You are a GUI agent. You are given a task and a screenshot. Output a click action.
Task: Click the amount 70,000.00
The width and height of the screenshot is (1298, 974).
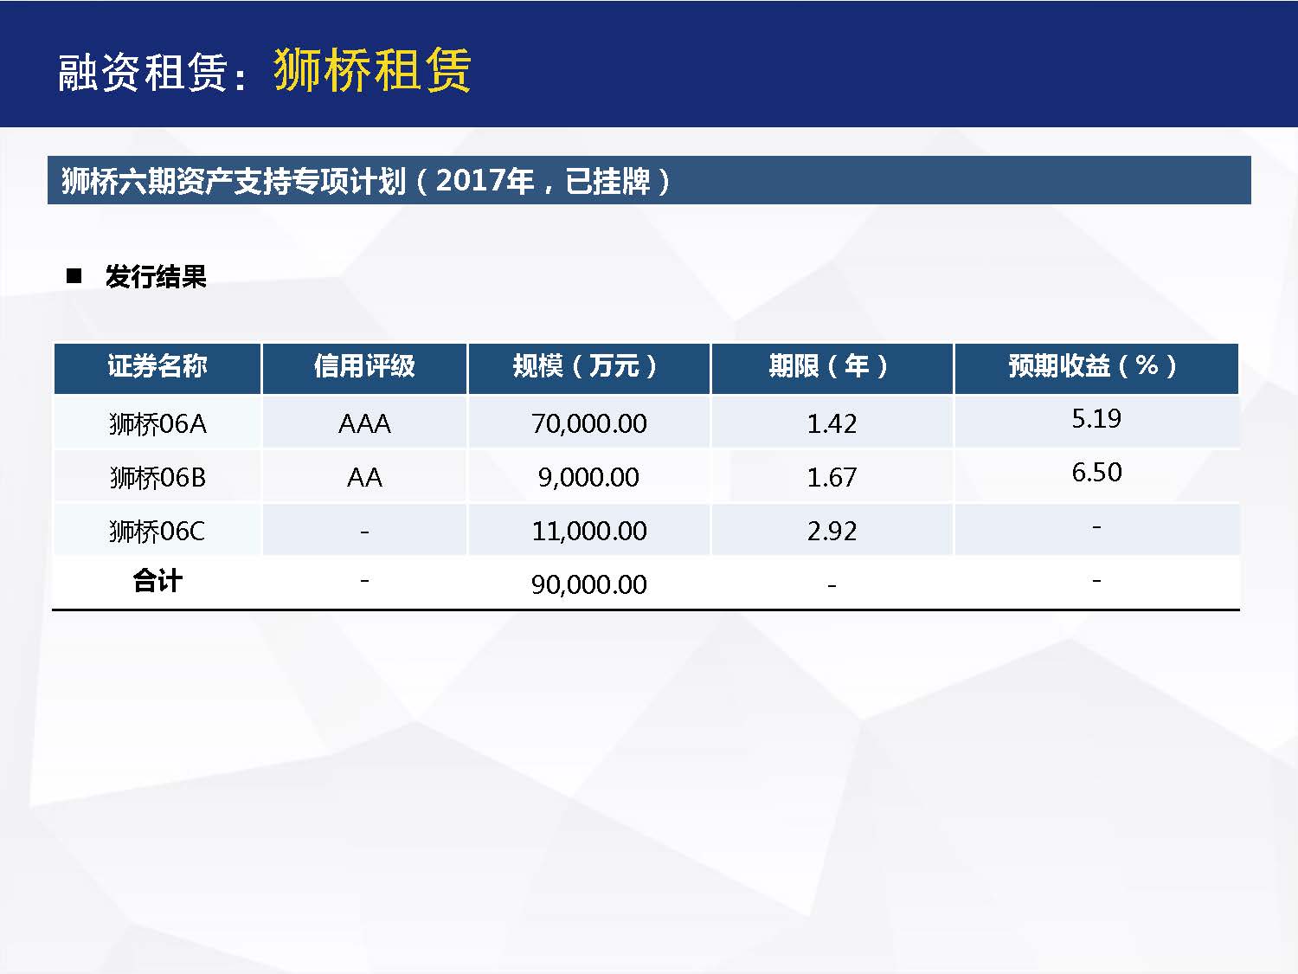pyautogui.click(x=588, y=423)
